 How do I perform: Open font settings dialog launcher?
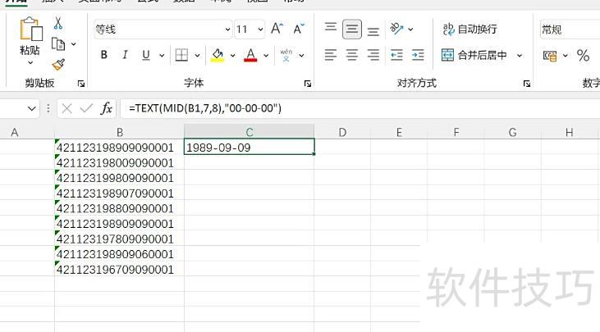click(307, 84)
